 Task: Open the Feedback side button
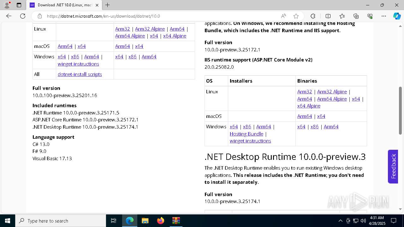pos(393,166)
